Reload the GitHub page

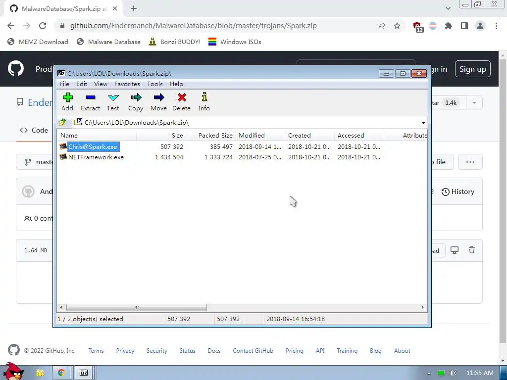(43, 26)
